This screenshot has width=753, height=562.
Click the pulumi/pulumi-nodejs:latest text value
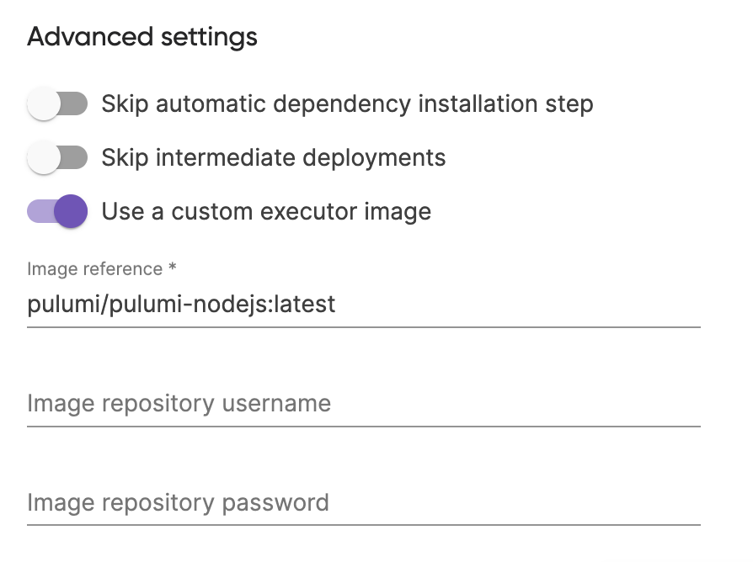180,304
